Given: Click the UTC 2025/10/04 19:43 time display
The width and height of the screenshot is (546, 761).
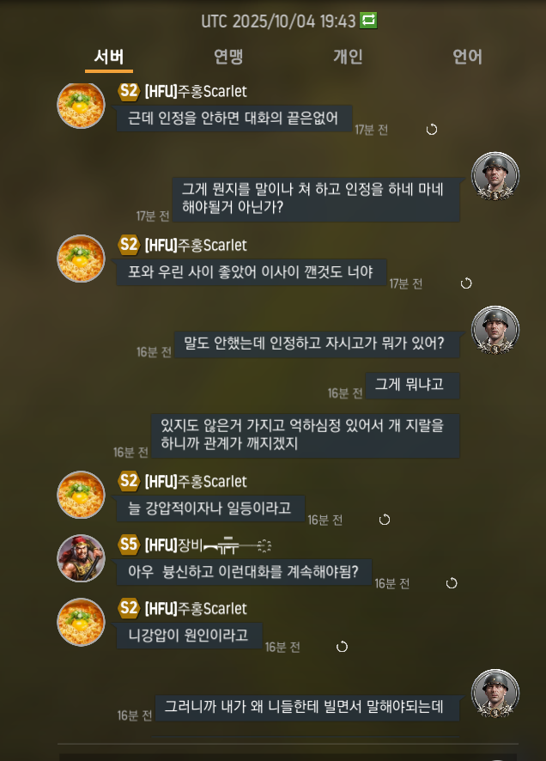Looking at the screenshot, I should (278, 21).
